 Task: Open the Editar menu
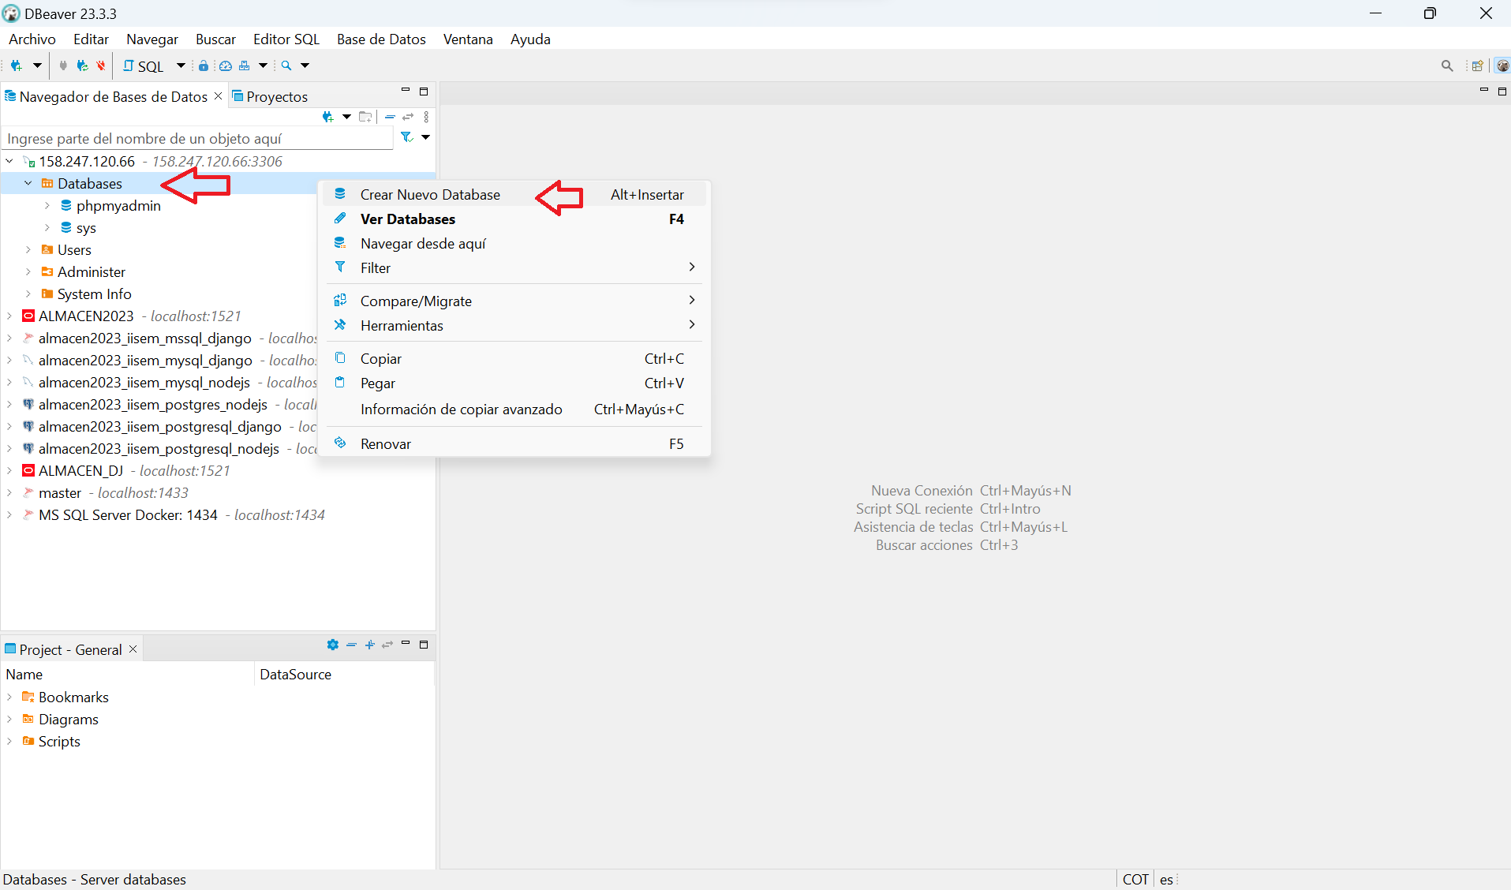[x=91, y=39]
